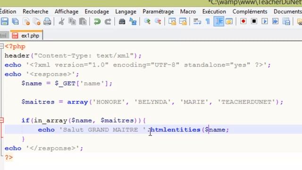302x170 pixels.
Task: Start macro recording with red dot
Action: pyautogui.click(x=243, y=21)
